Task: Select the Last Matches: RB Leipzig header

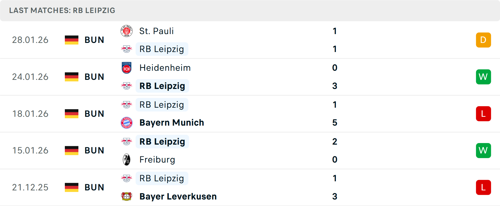Action: tap(62, 10)
